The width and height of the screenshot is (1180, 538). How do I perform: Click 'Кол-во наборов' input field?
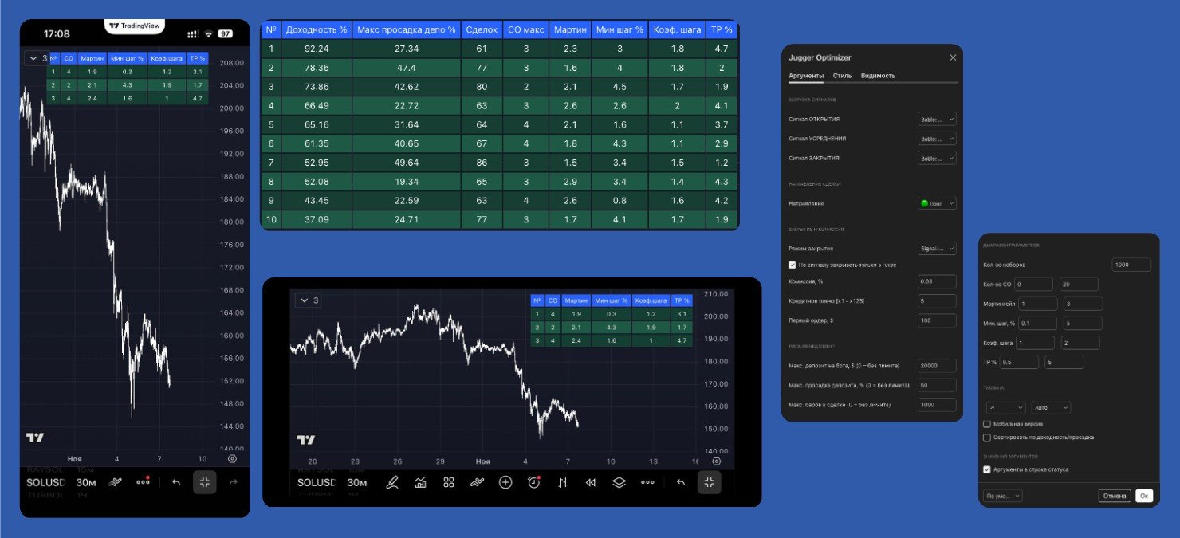point(1131,265)
